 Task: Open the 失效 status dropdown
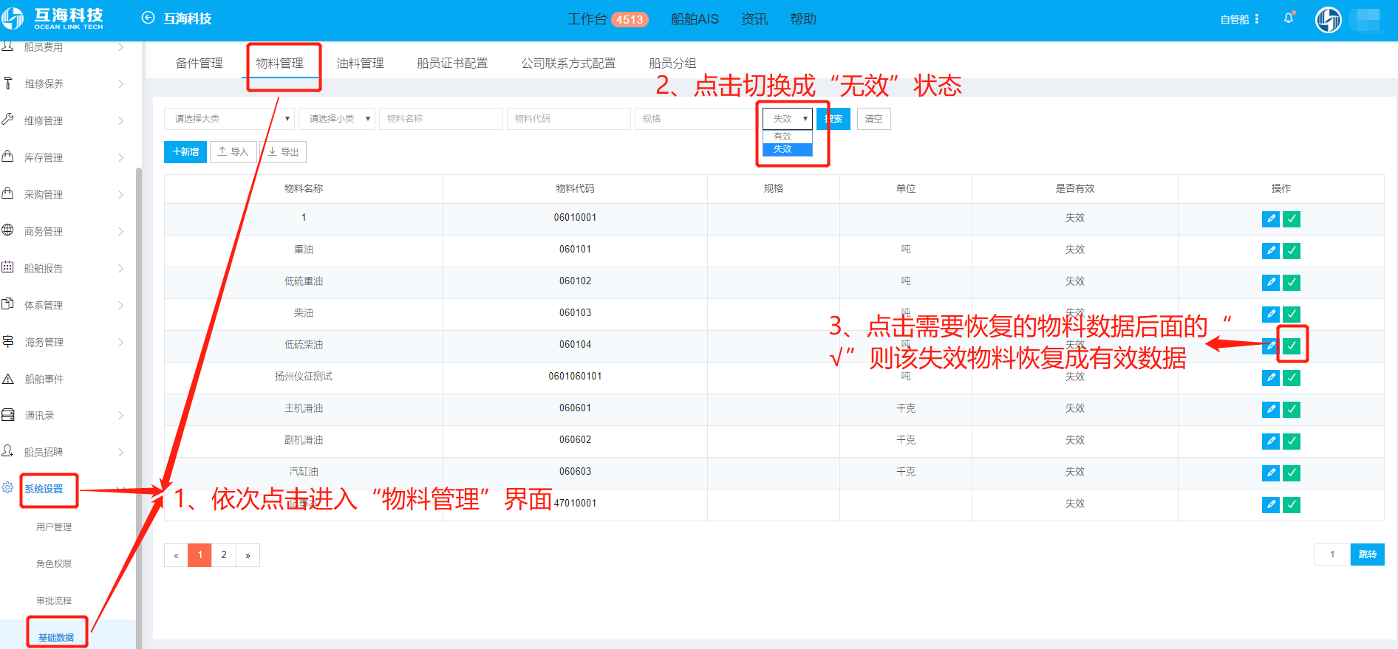point(788,119)
